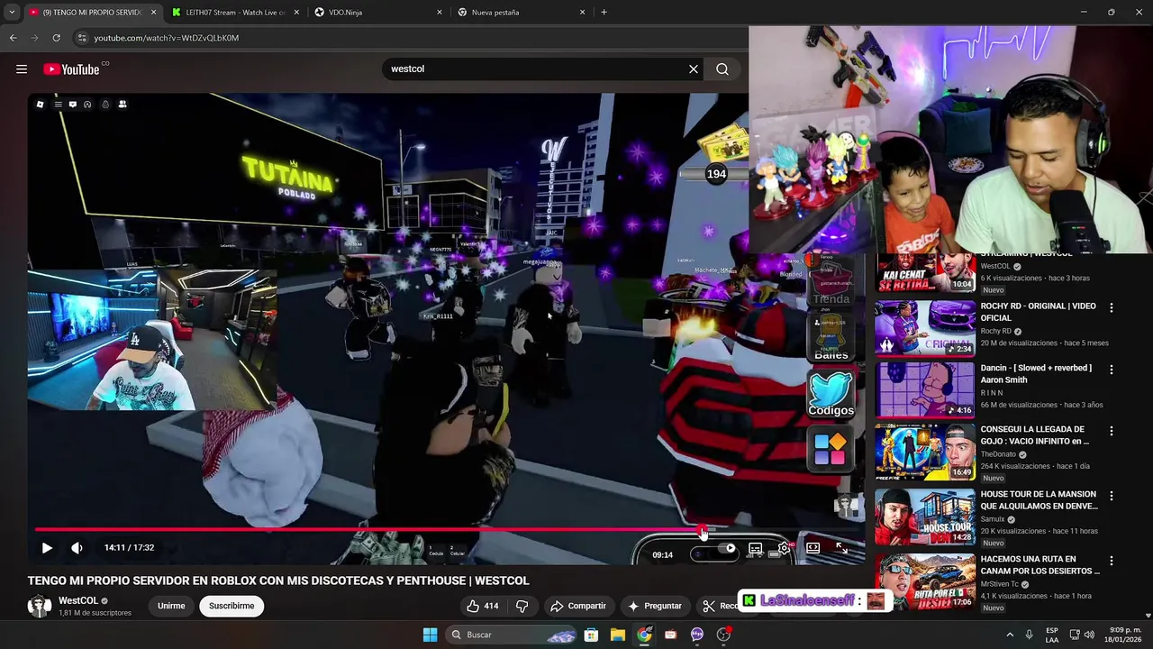Expand the tab search dropdown arrow
1153x649 pixels.
point(11,13)
